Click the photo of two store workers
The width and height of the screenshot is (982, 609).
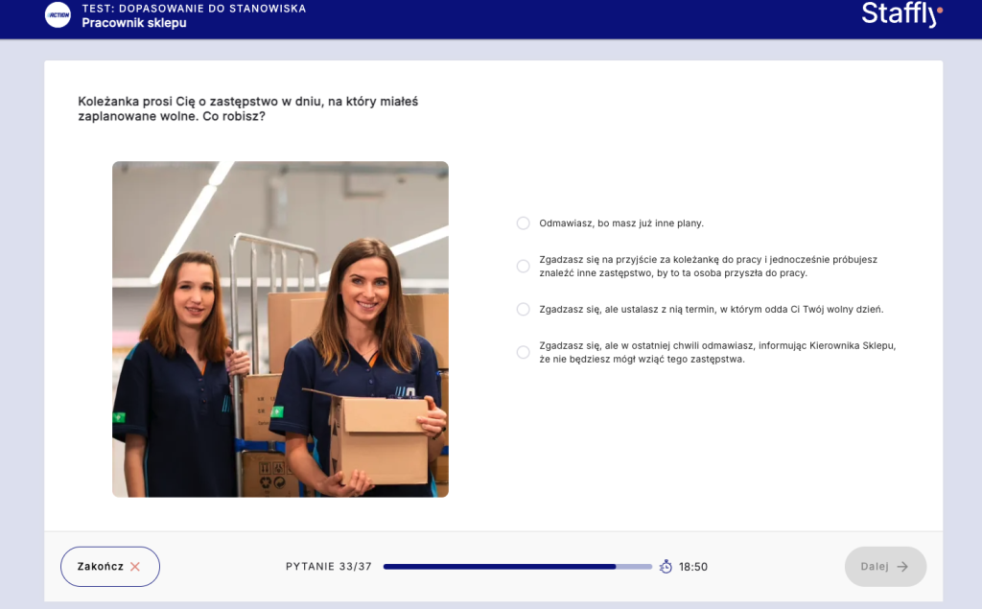click(x=280, y=329)
